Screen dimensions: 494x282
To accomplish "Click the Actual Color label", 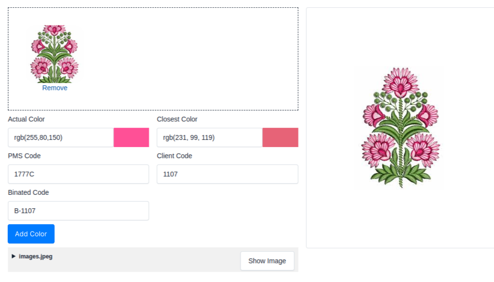I will 26,119.
